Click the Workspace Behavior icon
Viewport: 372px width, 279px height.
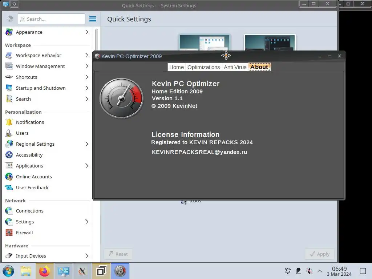tap(9, 55)
